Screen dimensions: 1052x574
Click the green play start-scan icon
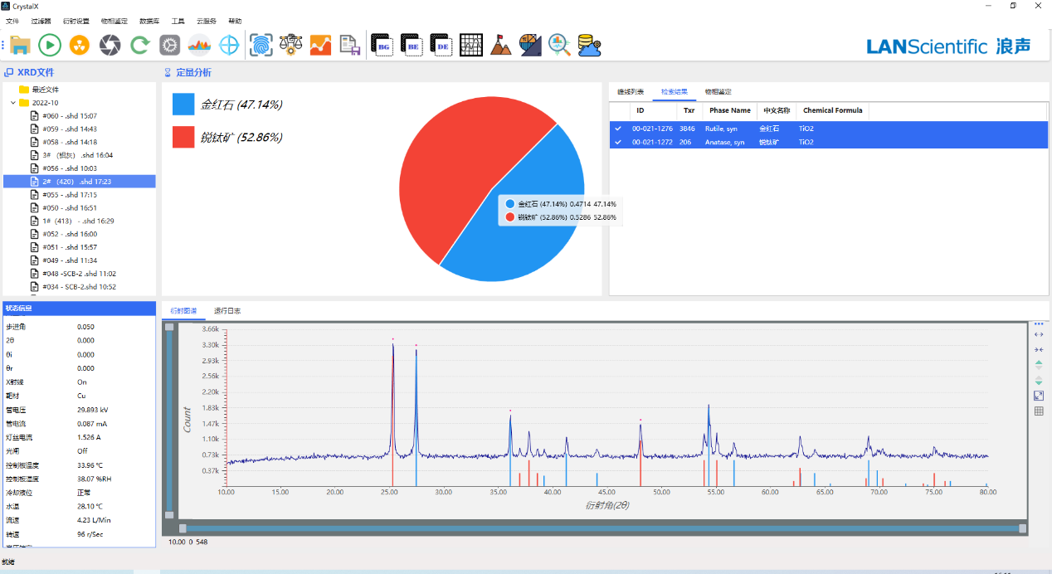[50, 46]
